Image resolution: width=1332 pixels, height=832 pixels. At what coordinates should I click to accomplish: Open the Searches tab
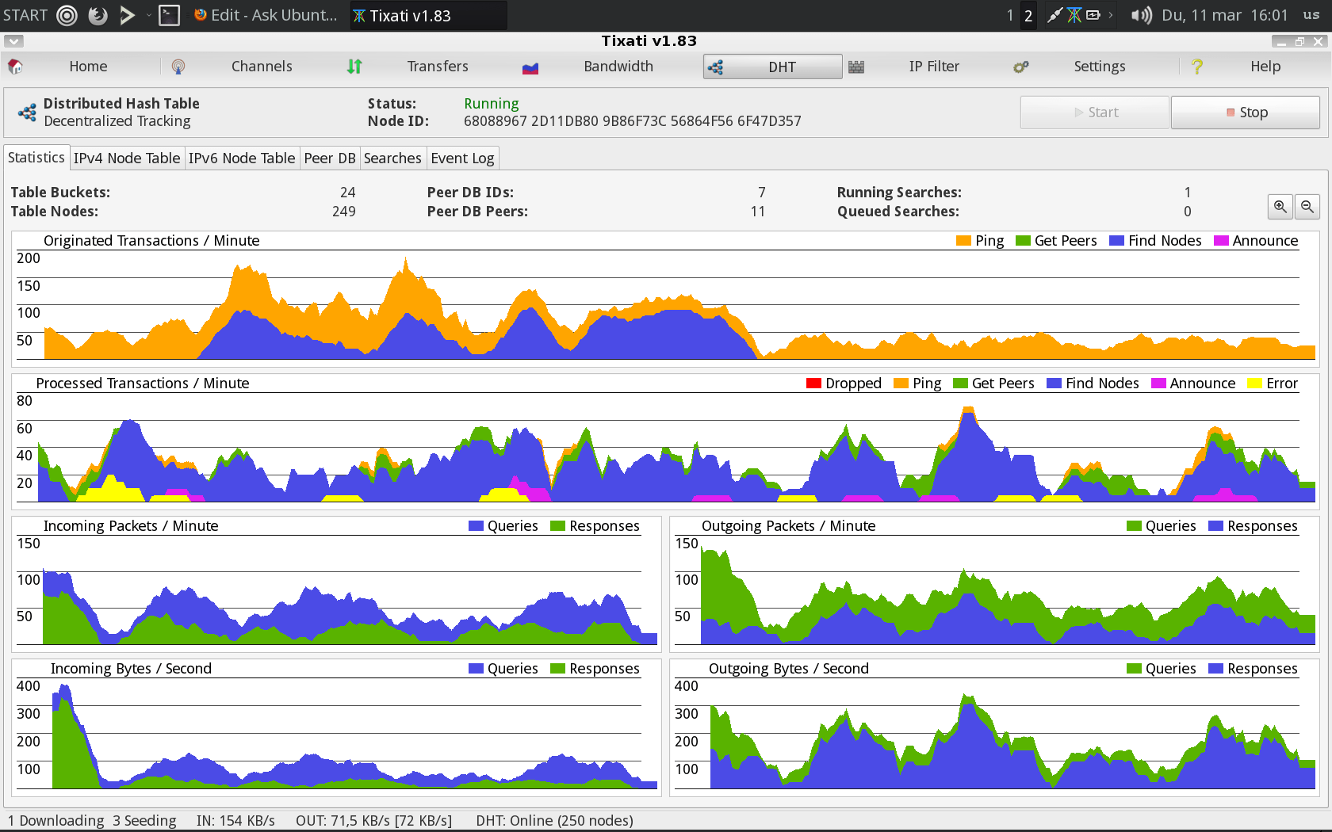click(392, 158)
